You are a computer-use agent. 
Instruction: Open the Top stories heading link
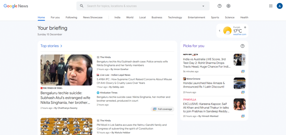[x=50, y=46]
